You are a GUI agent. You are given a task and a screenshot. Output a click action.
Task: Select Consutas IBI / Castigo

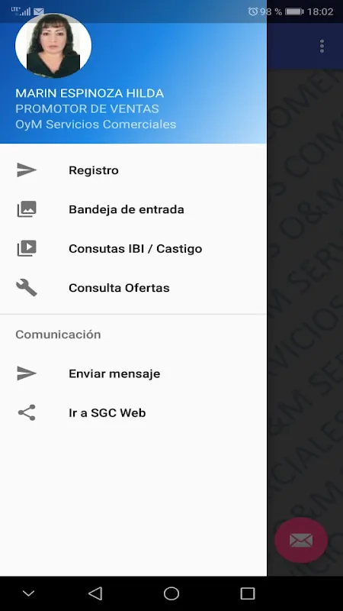point(133,249)
